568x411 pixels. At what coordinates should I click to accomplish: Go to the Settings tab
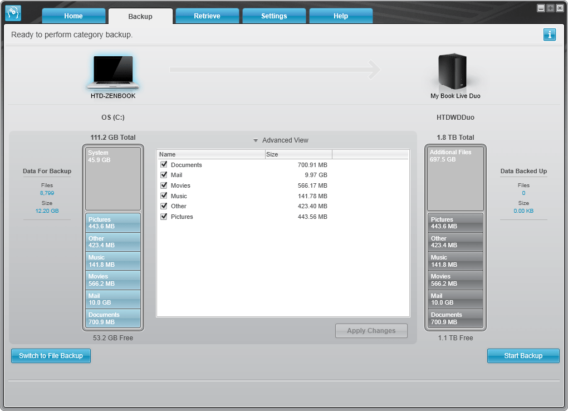point(274,16)
